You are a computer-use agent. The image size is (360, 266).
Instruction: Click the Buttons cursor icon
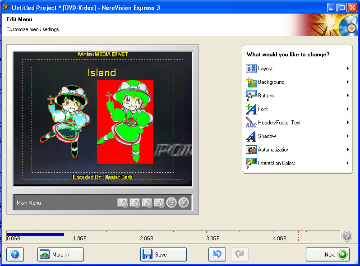pyautogui.click(x=251, y=96)
